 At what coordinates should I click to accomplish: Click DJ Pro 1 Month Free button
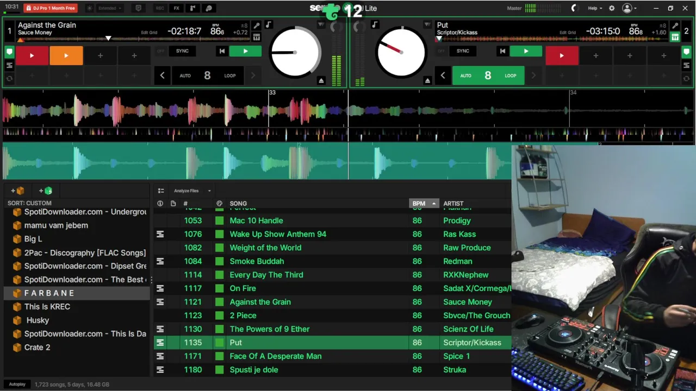click(51, 8)
